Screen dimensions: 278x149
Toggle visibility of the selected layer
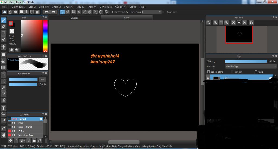[208, 78]
